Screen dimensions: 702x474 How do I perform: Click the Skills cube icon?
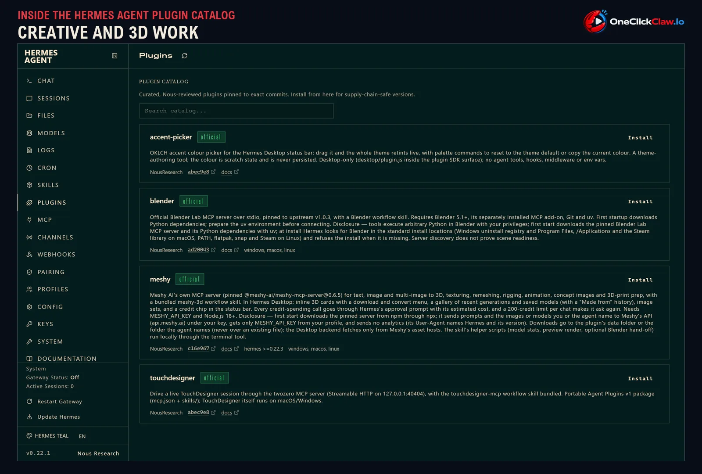click(29, 185)
